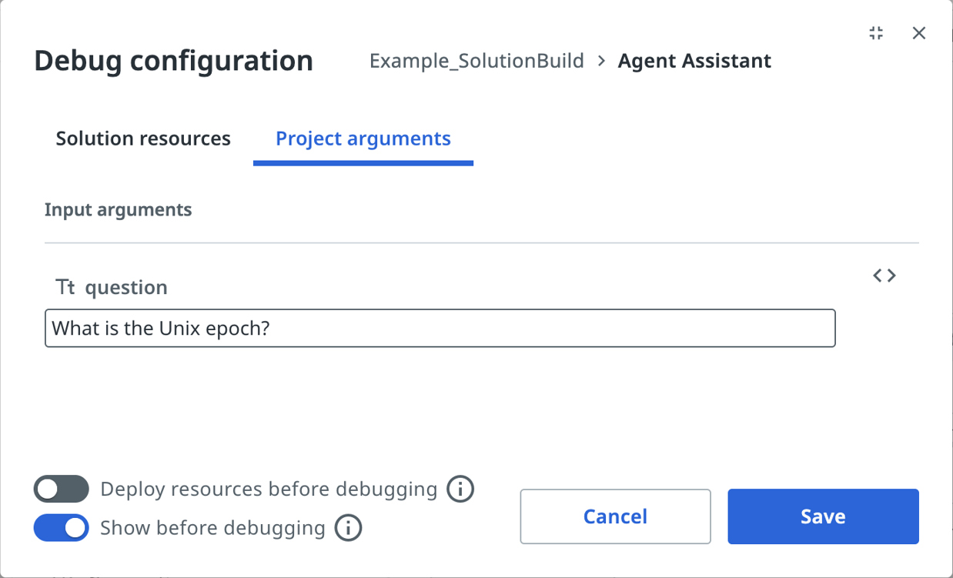
Task: Cancel the debug configuration changes
Action: (615, 516)
